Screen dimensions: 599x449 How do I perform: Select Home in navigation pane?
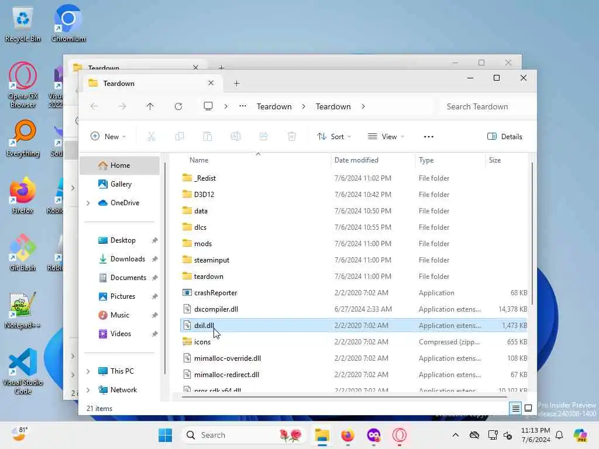point(120,165)
